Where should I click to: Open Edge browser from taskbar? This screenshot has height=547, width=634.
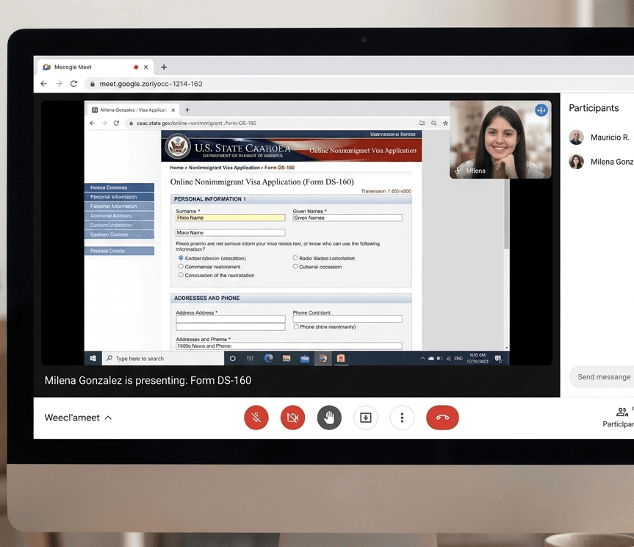[x=268, y=359]
